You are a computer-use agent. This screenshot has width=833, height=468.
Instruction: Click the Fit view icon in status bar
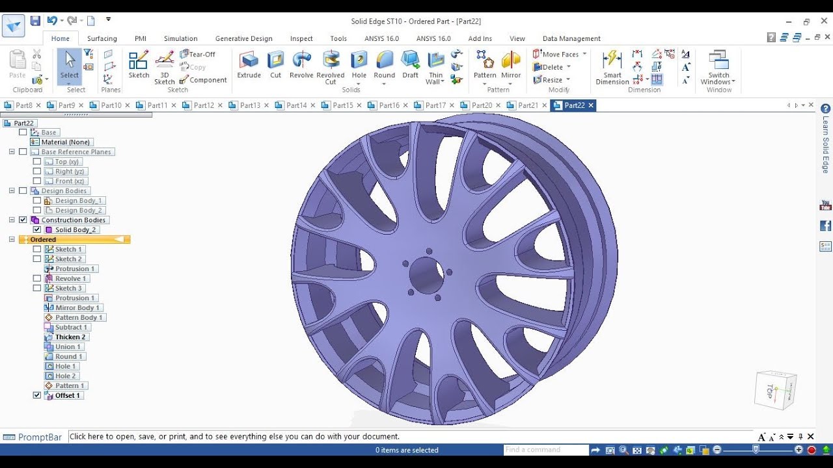tap(636, 450)
